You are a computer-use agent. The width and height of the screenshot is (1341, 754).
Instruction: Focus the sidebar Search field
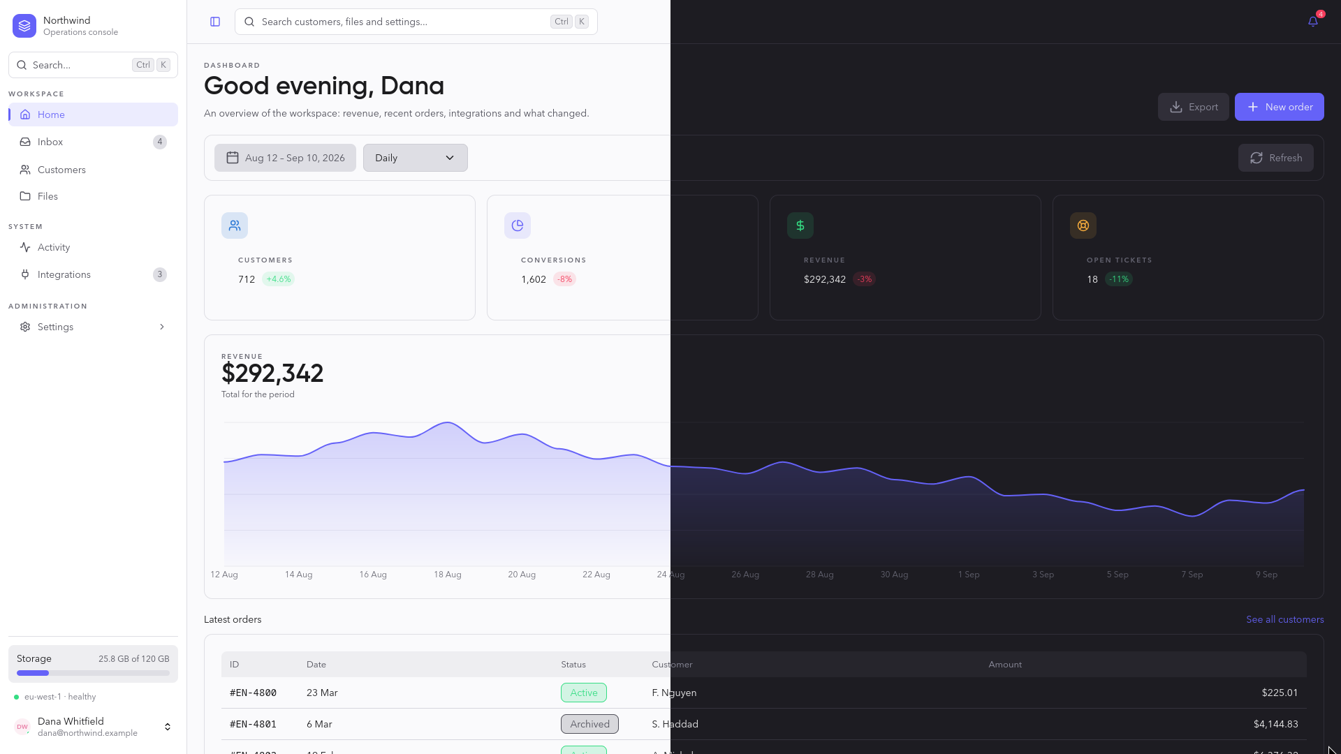coord(94,65)
